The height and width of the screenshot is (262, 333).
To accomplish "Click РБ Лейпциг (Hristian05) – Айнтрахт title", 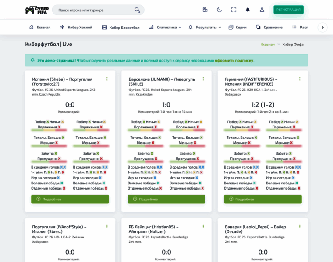I will coord(153,229).
